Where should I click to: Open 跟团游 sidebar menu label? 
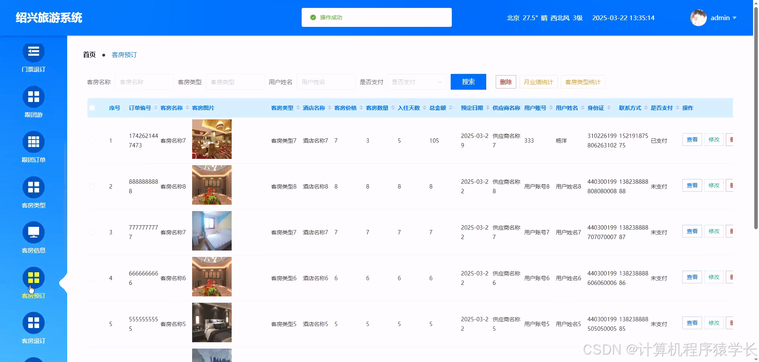click(x=34, y=115)
